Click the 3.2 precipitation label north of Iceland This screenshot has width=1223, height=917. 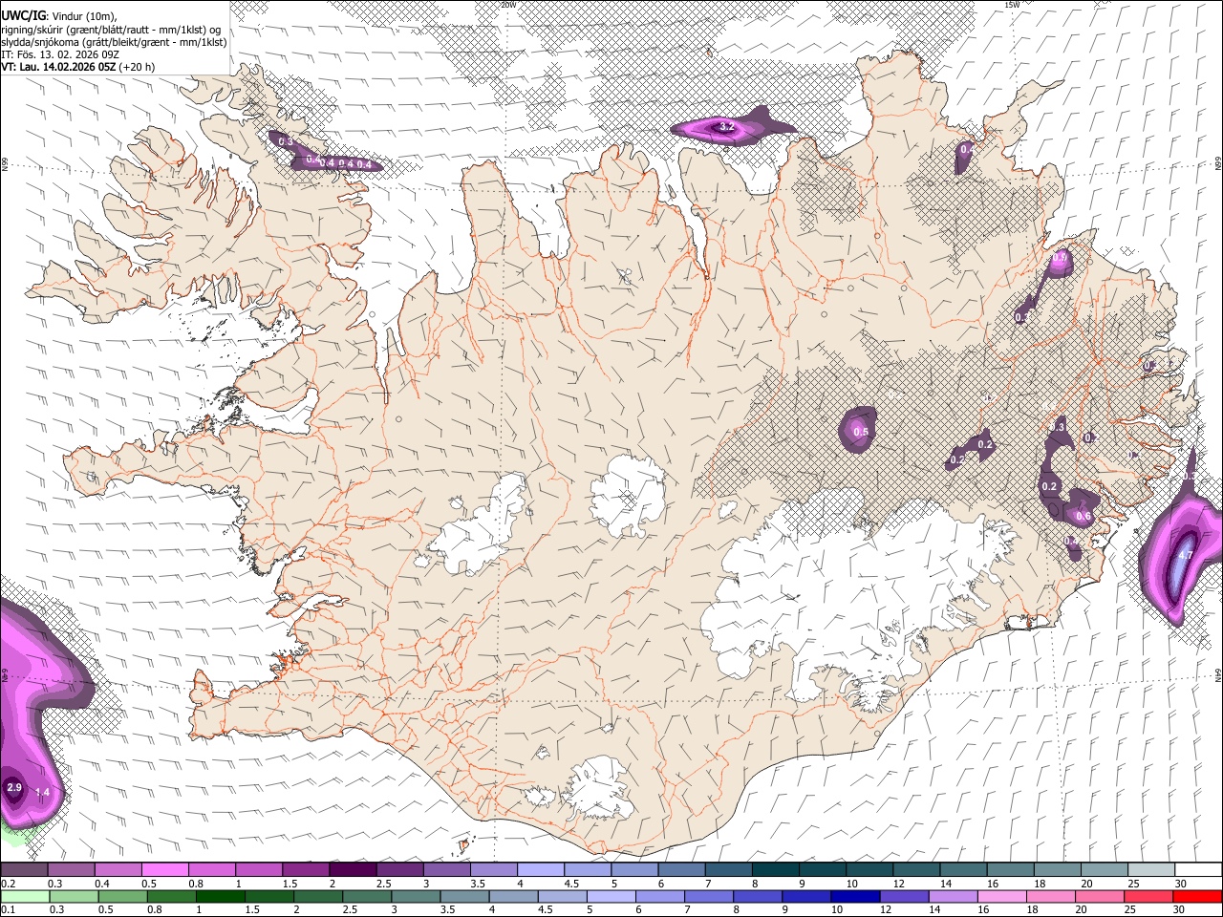click(726, 126)
